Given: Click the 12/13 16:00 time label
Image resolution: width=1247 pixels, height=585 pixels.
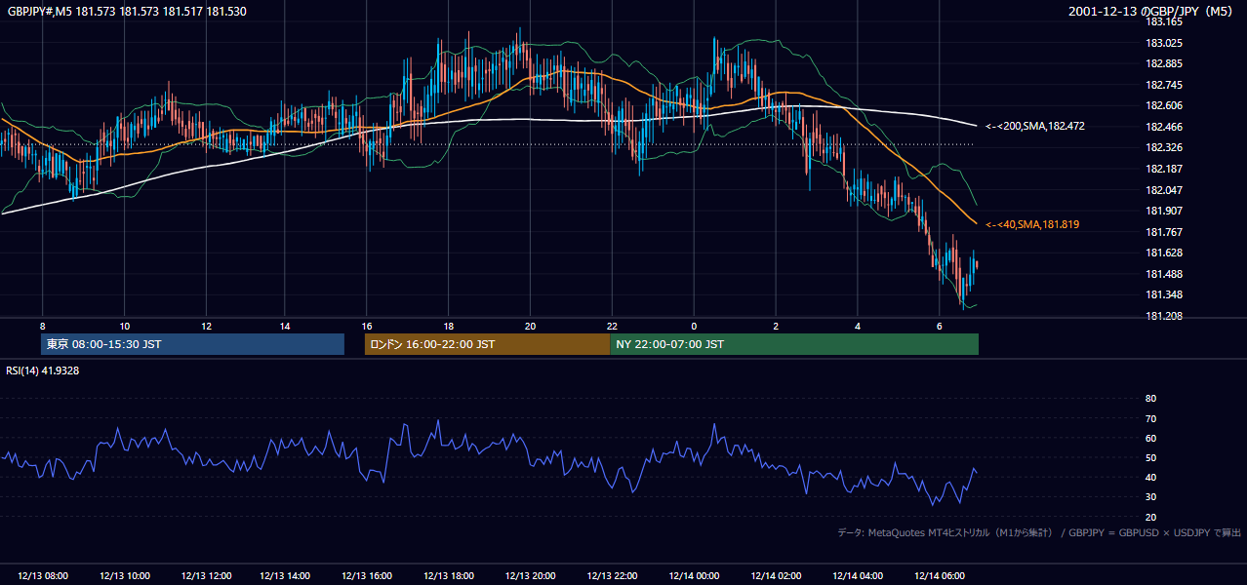Looking at the screenshot, I should [x=368, y=576].
